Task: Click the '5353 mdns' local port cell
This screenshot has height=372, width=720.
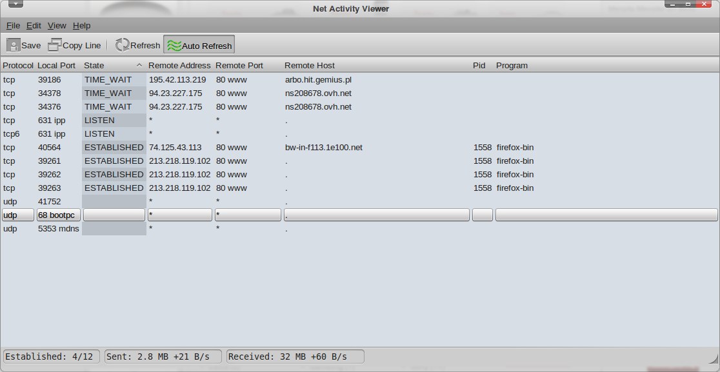Action: point(58,228)
